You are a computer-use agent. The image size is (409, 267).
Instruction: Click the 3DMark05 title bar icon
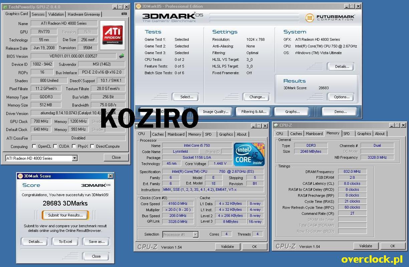(x=139, y=6)
